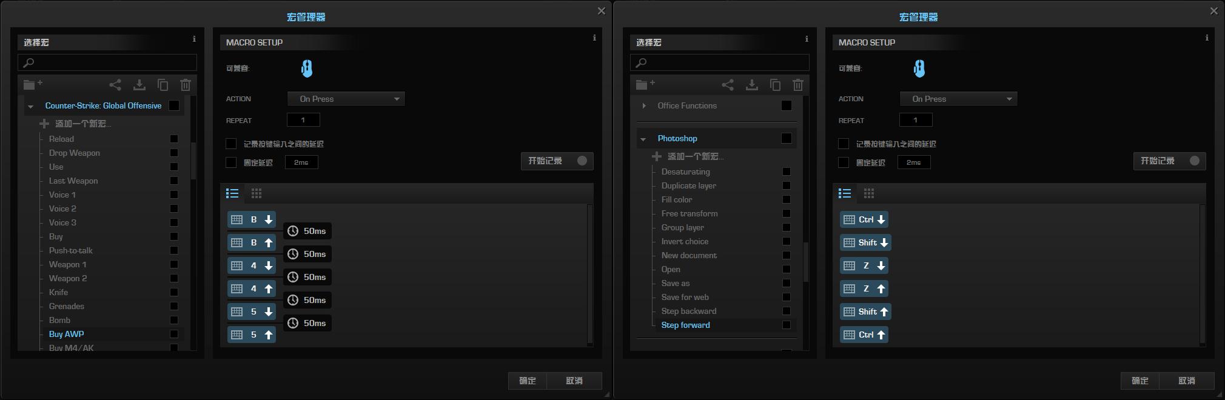Click 确定 to confirm in the Photoshop macro window
Screen dimensions: 1225x400
(x=1139, y=381)
